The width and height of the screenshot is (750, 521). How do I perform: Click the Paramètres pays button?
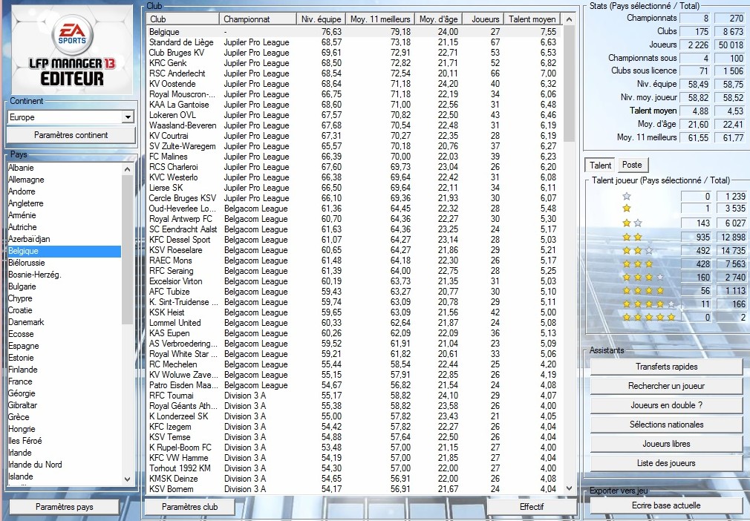click(x=64, y=507)
